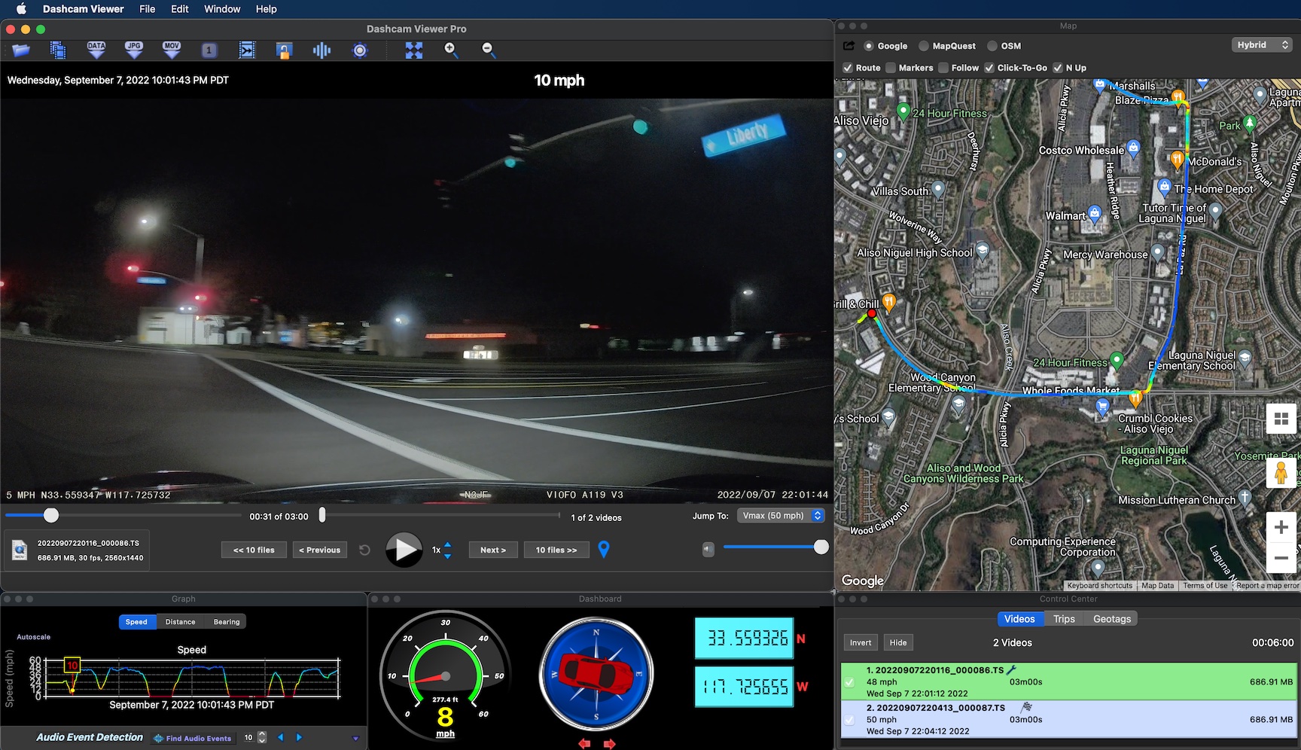This screenshot has width=1301, height=750.
Task: Open the Jump To Vmax (50 mph) dropdown
Action: [x=781, y=516]
